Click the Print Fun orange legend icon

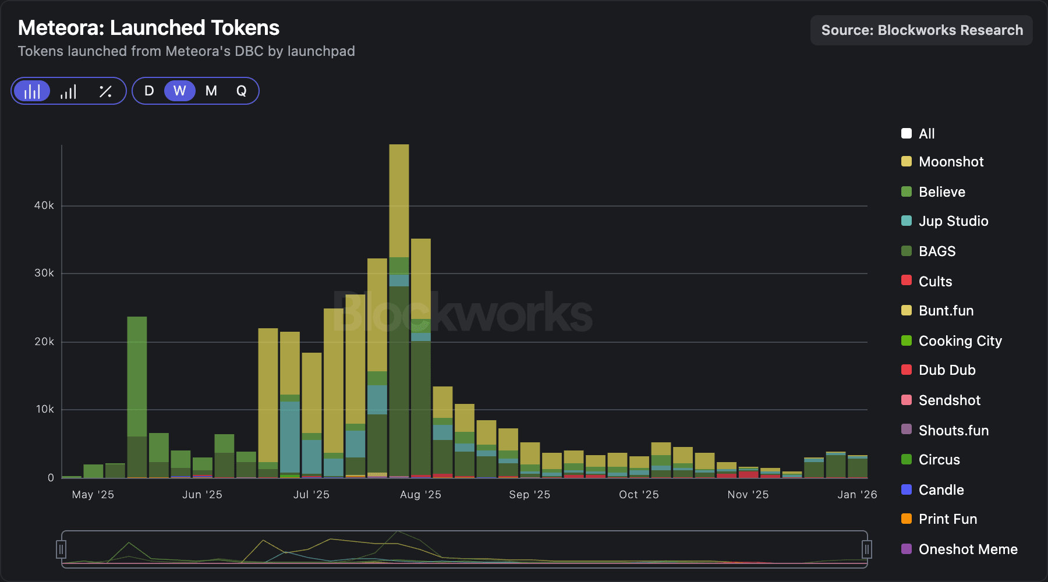907,519
